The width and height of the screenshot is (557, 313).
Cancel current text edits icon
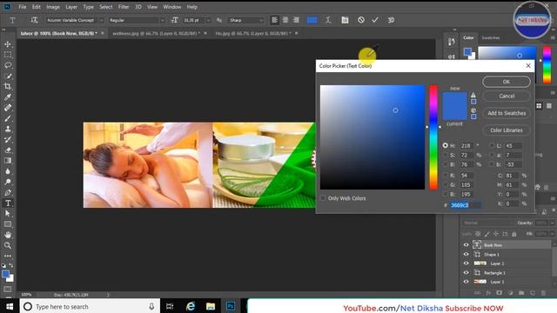click(361, 20)
